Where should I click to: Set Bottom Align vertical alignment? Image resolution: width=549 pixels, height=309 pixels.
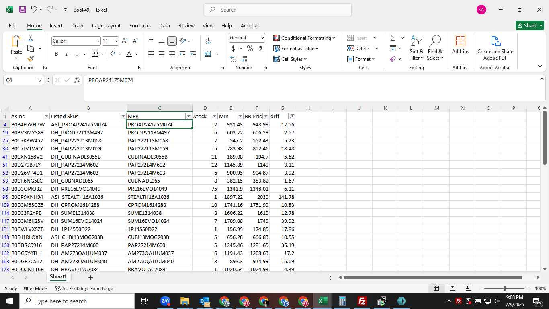coord(172,41)
